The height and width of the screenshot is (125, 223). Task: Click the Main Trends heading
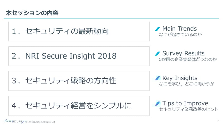tap(180, 29)
